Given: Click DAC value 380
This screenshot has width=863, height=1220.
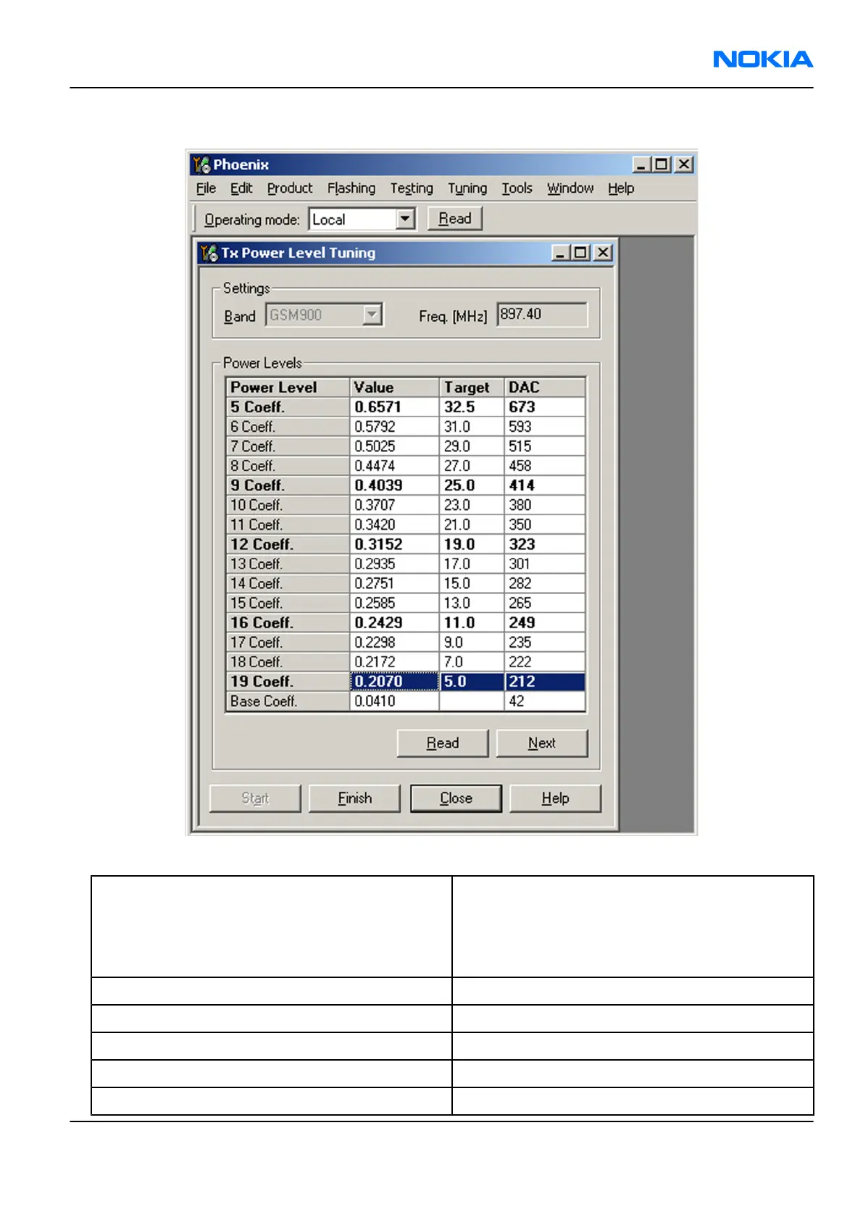Looking at the screenshot, I should 545,505.
